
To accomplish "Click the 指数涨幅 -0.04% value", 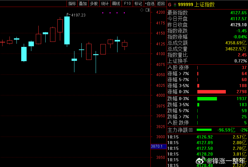I will pos(240,37).
